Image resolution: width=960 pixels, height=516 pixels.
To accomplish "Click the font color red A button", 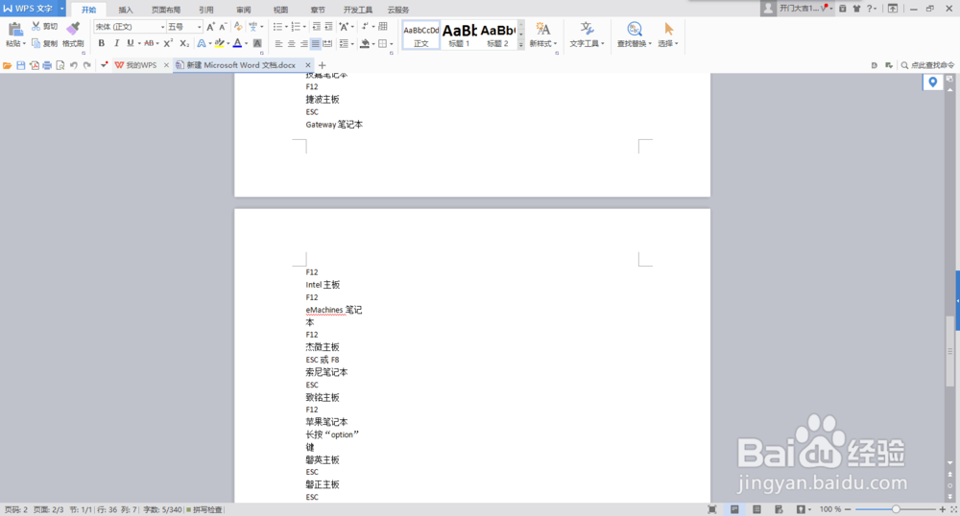I will [237, 43].
